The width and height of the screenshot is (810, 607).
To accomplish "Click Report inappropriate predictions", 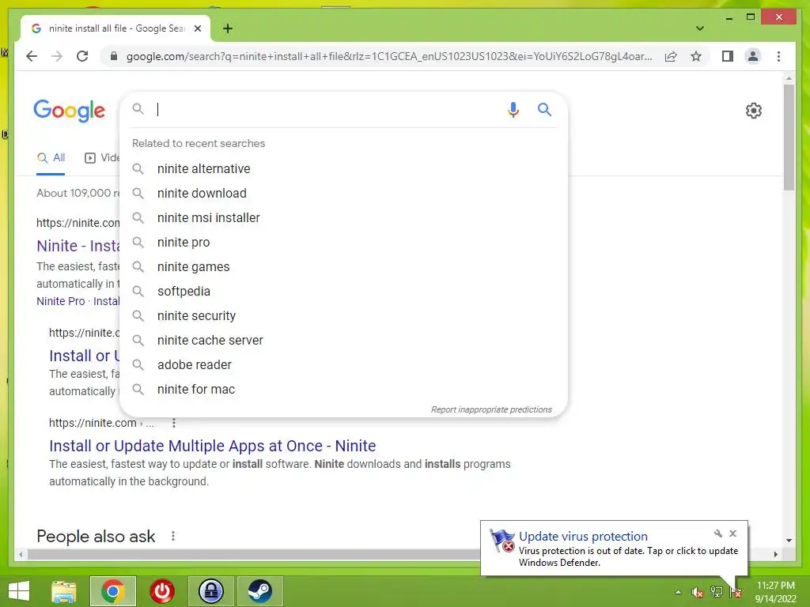I will (x=491, y=409).
